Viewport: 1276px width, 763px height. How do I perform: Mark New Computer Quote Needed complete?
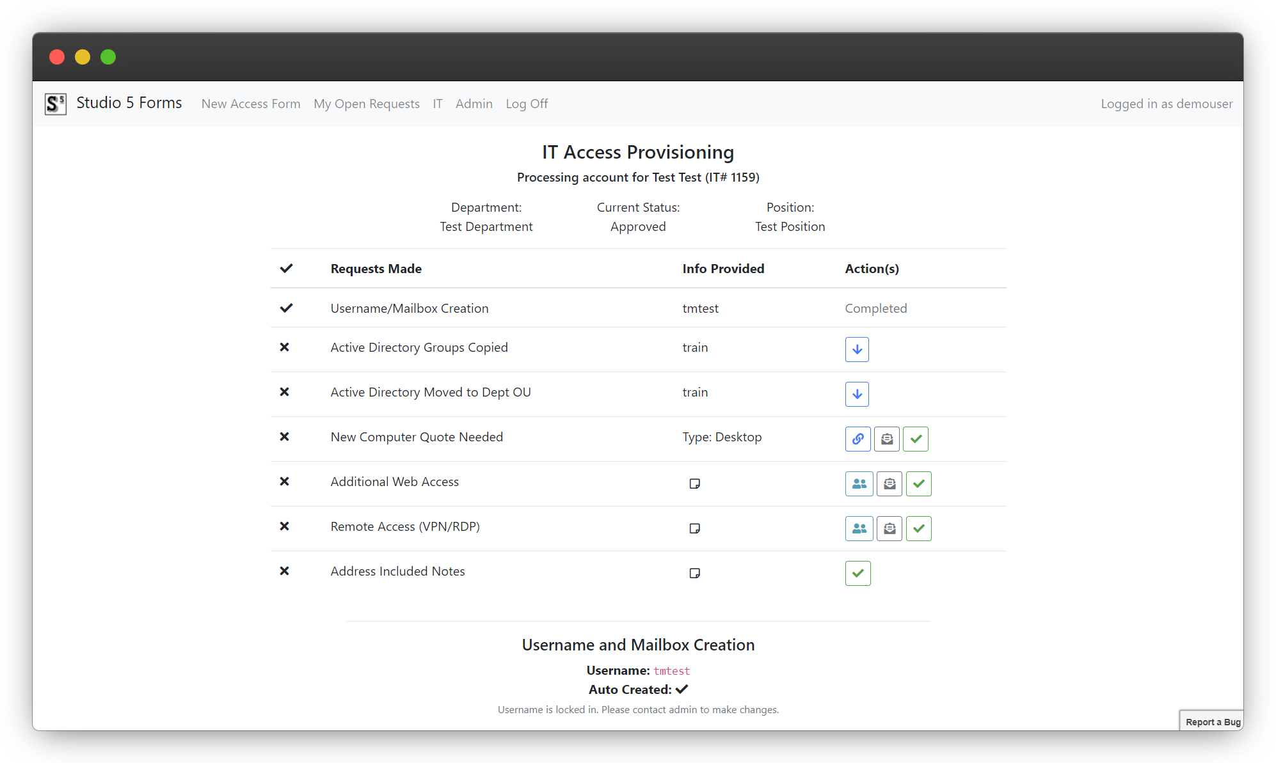916,439
